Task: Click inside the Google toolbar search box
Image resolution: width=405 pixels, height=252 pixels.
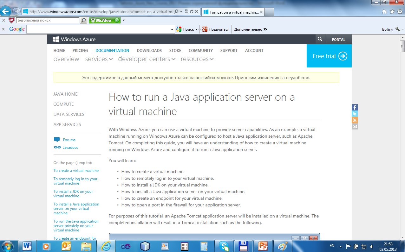Action: (x=99, y=29)
